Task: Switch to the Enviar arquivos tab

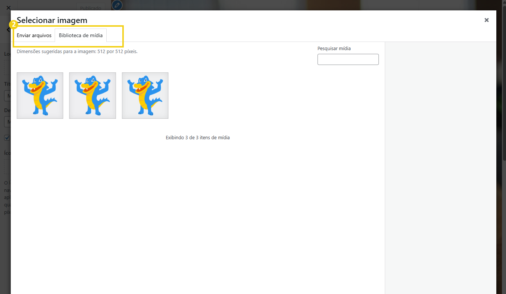Action: [34, 36]
